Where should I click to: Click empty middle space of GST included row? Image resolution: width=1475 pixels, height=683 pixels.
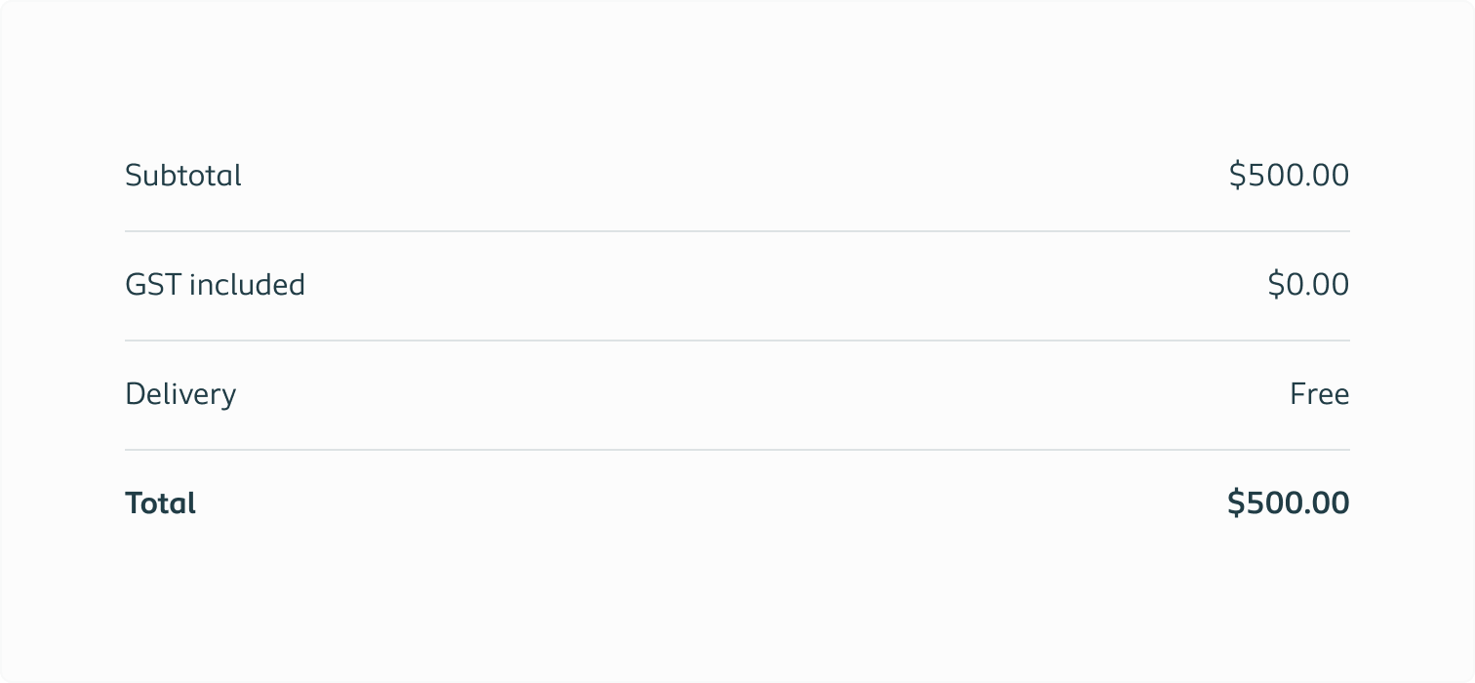click(737, 285)
